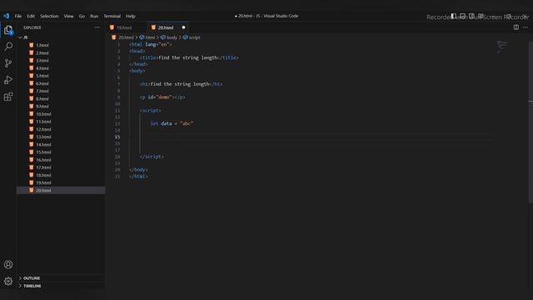
Task: Click the 20.html file icon in breadcrumb
Action: tap(114, 37)
